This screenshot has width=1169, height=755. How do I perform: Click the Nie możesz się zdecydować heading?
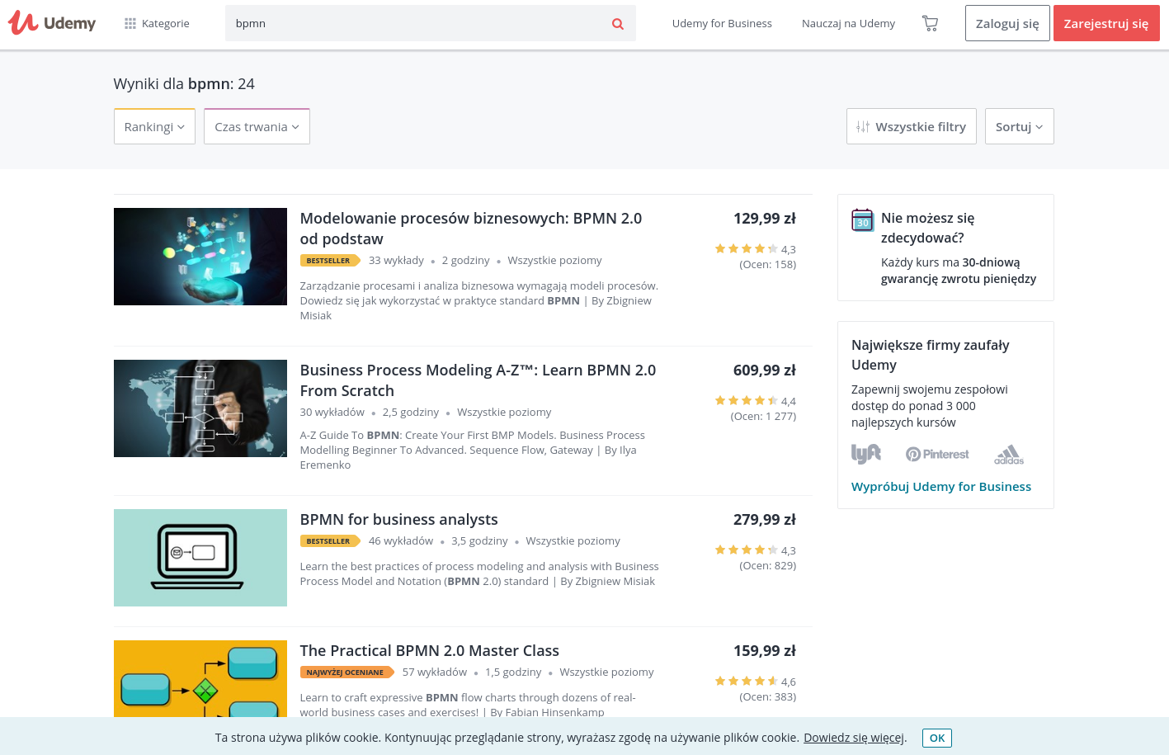point(927,228)
